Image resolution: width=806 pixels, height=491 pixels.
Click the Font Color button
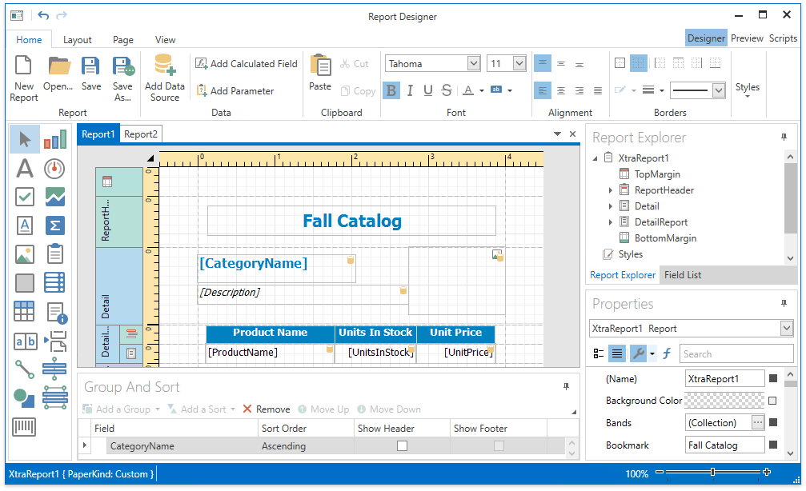[467, 90]
